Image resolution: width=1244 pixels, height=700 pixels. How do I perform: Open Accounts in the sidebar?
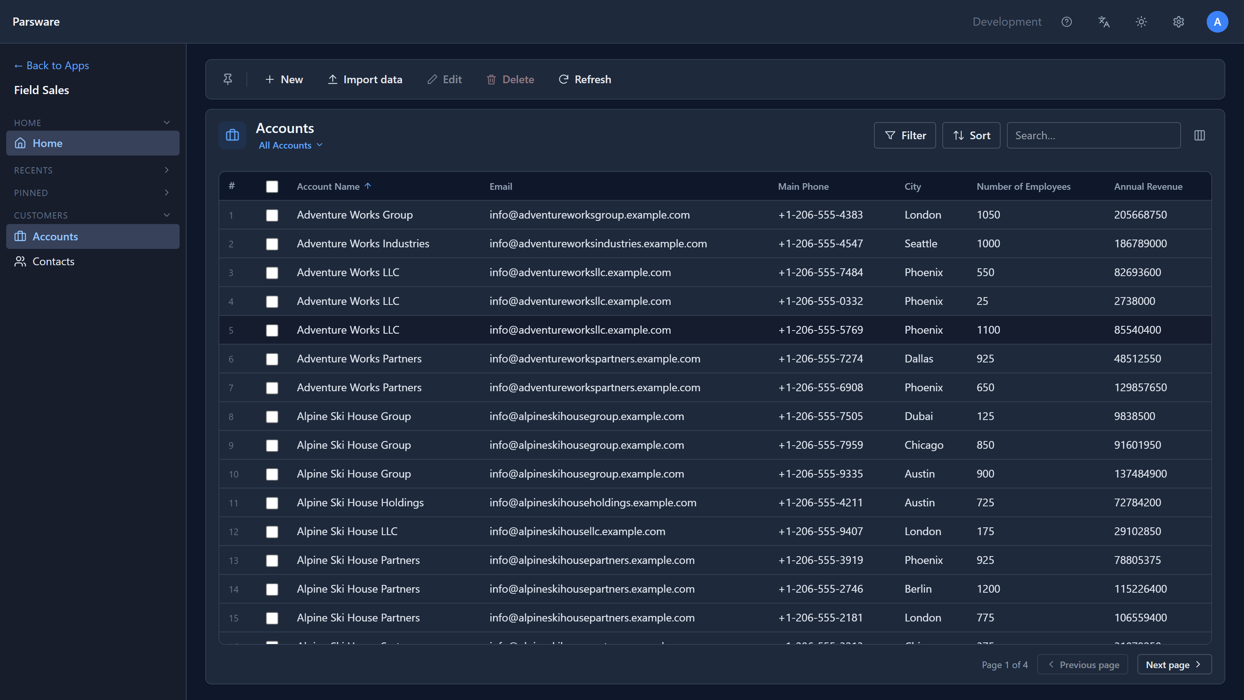coord(93,236)
